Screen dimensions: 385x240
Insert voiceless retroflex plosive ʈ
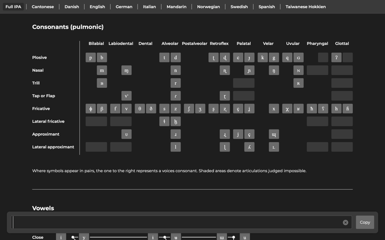[213, 58]
